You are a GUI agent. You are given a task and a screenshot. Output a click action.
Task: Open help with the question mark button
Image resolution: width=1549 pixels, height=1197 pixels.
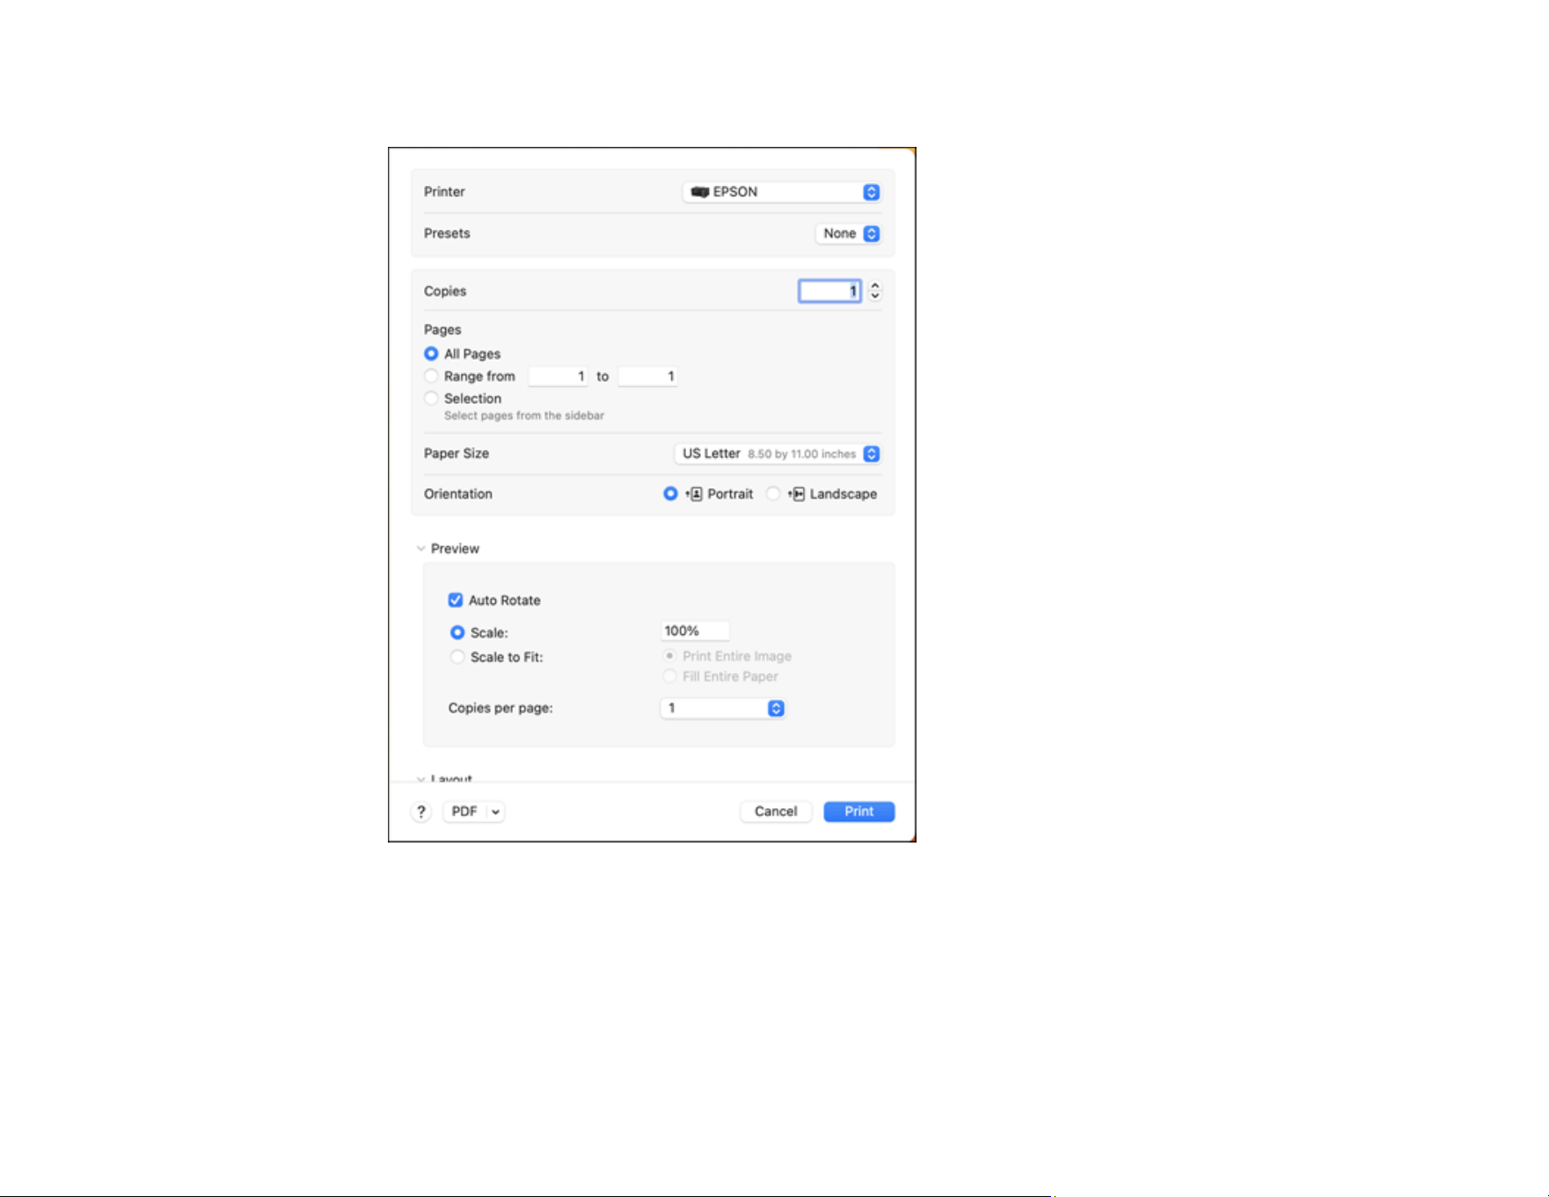(421, 812)
